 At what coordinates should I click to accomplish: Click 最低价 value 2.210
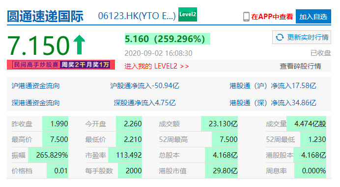133,140
